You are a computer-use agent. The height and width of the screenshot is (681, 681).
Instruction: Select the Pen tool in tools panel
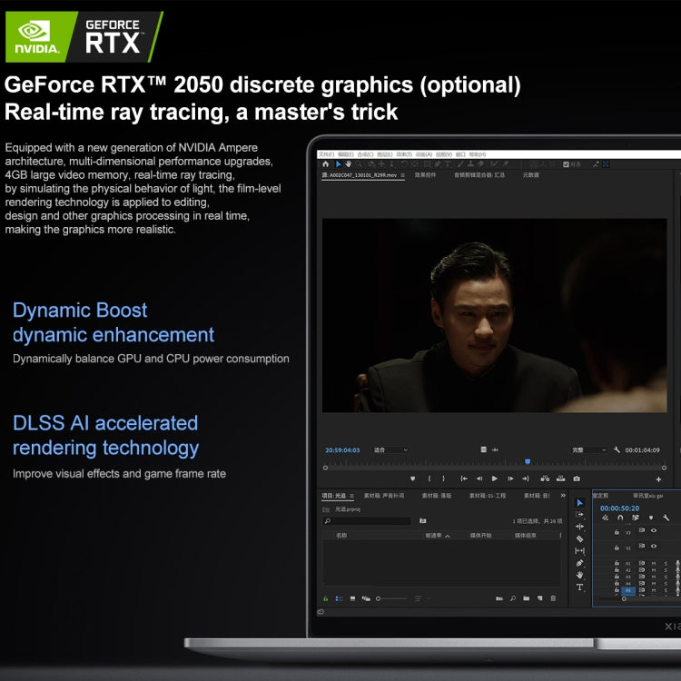point(580,563)
